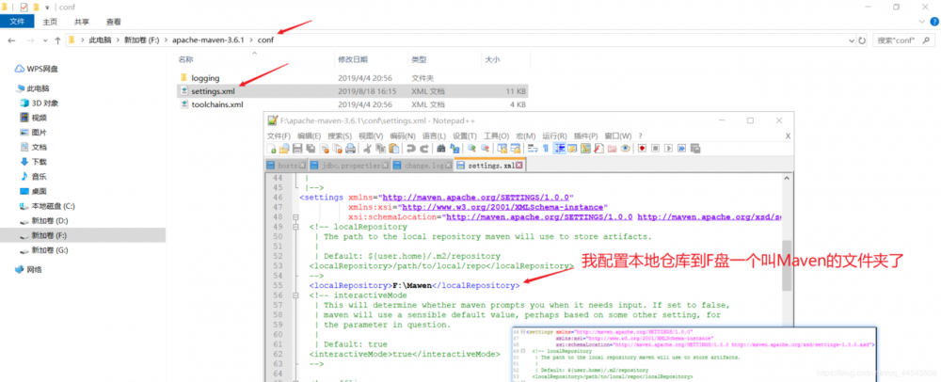Click the Open file icon in Notepad++
Viewport: 941px width, 382px height.
click(284, 148)
